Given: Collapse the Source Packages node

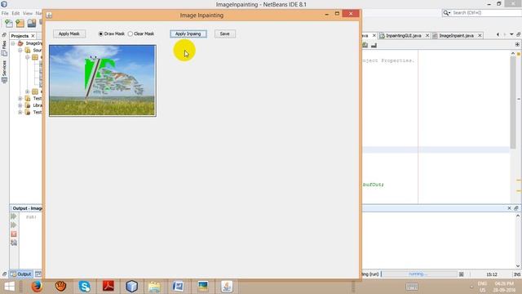Looking at the screenshot, I should [20, 51].
